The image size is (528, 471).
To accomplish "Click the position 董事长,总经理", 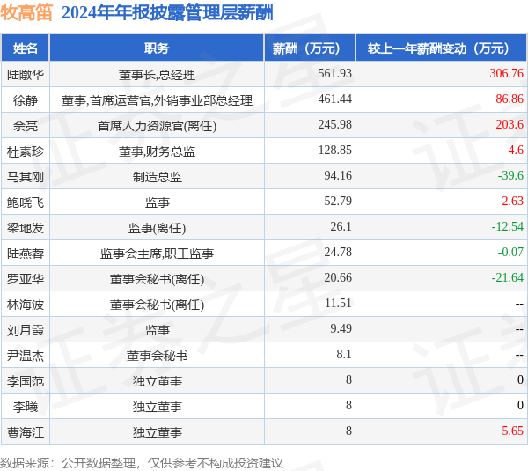I will (x=157, y=75).
